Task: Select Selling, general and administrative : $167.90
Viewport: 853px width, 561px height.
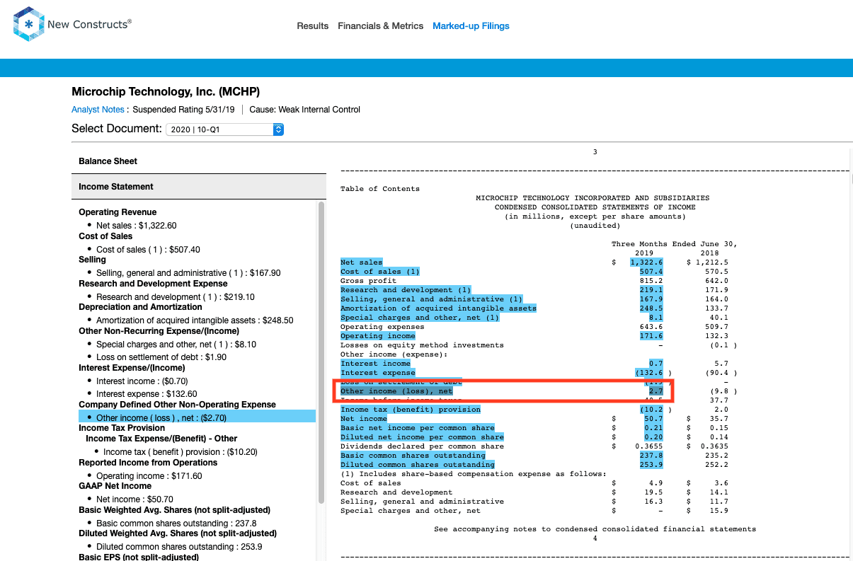Action: (188, 273)
